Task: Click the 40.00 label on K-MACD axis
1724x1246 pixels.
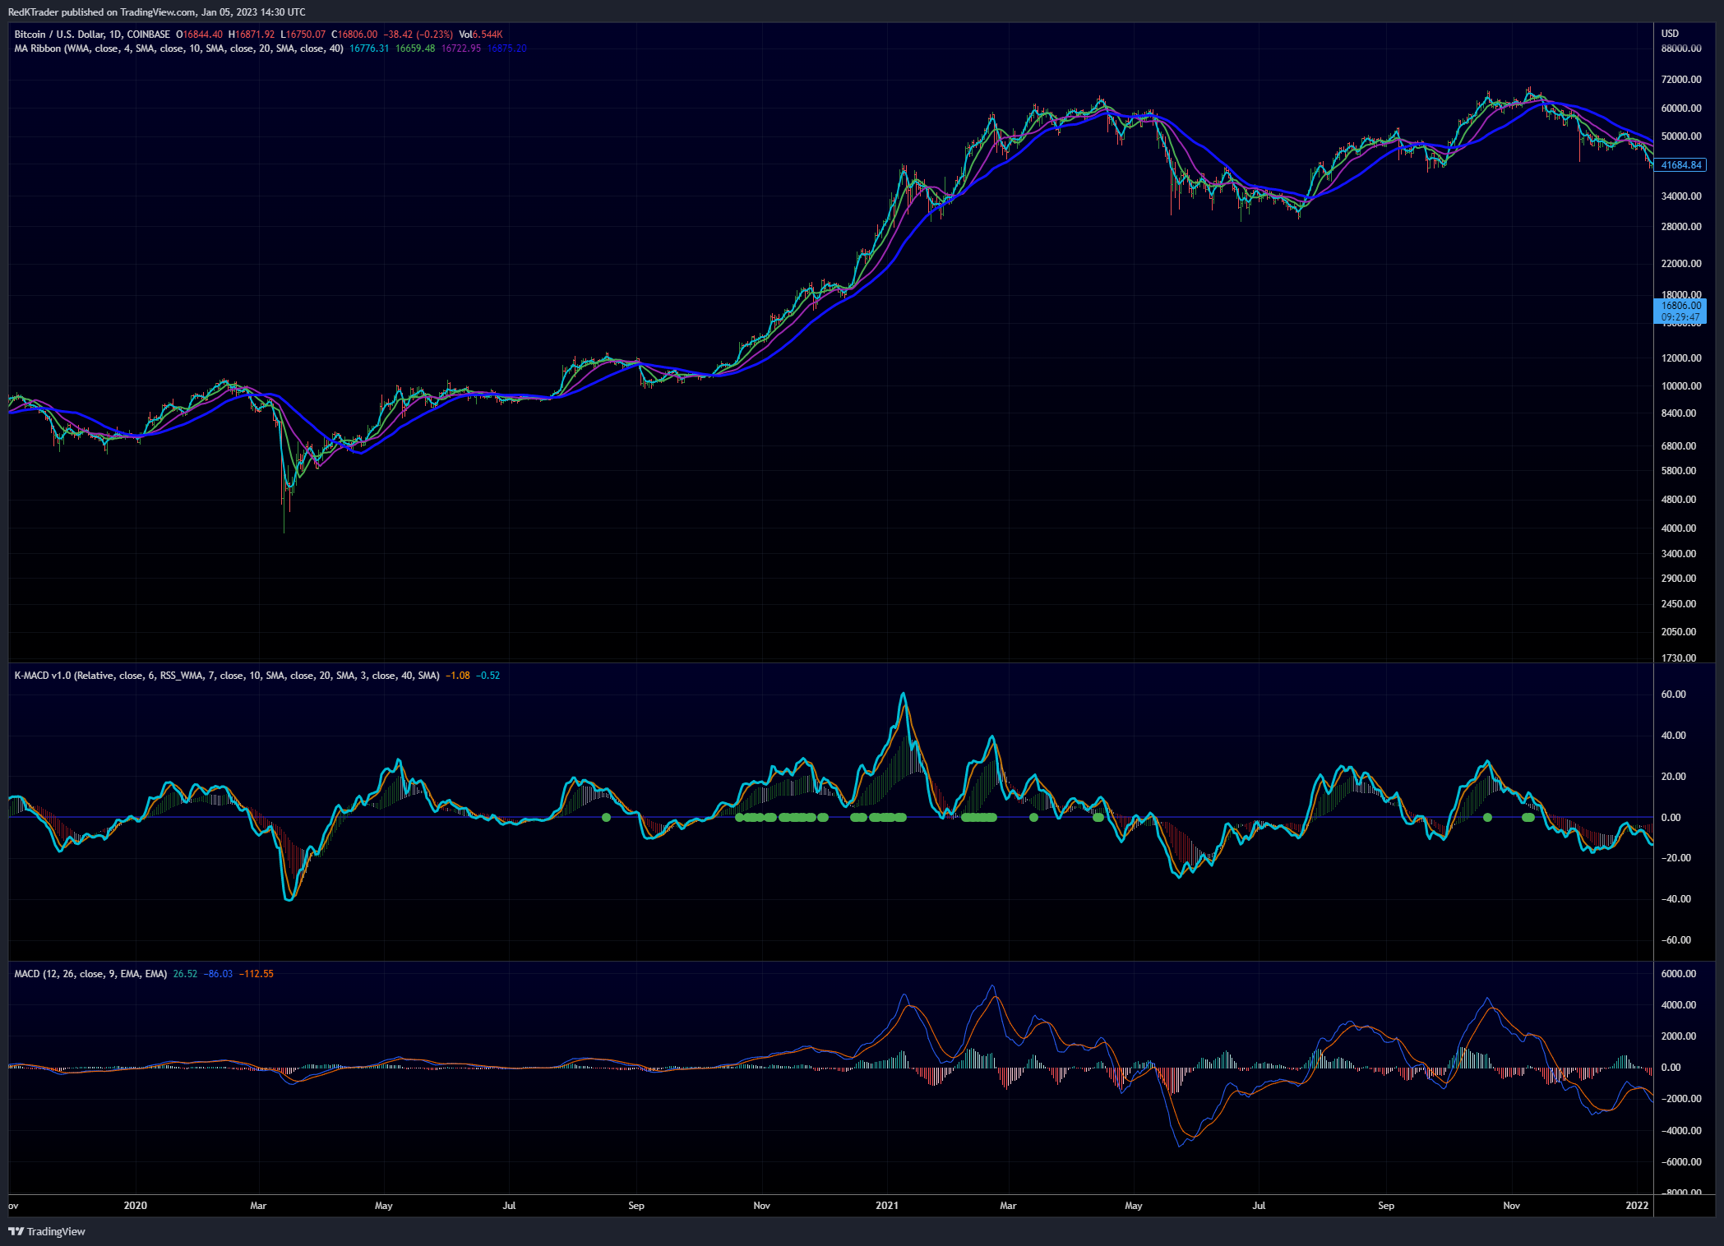Action: pyautogui.click(x=1674, y=736)
